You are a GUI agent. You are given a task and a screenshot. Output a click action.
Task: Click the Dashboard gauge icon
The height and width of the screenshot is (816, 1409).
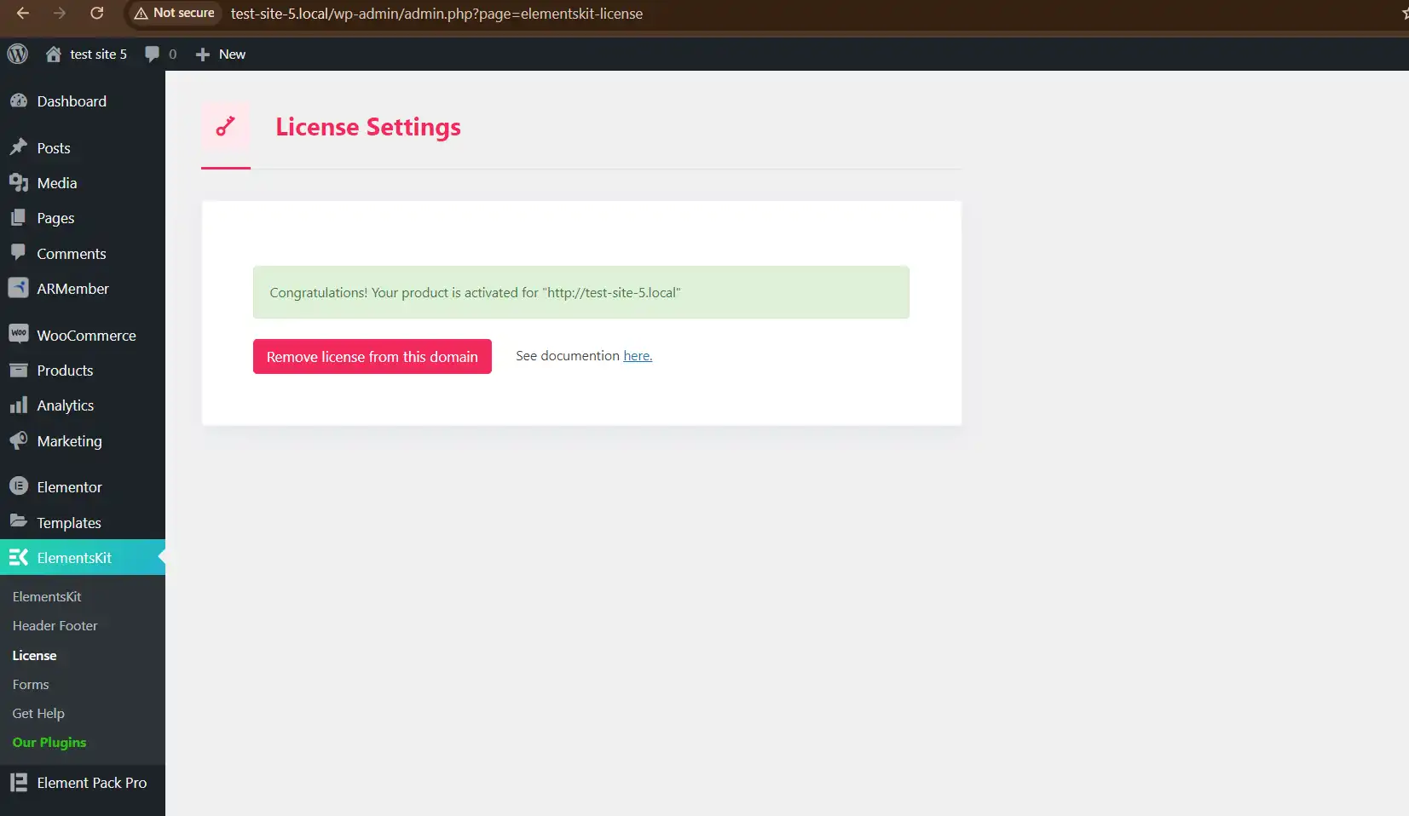18,101
